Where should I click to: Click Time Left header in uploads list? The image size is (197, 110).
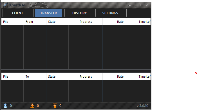pos(138,77)
